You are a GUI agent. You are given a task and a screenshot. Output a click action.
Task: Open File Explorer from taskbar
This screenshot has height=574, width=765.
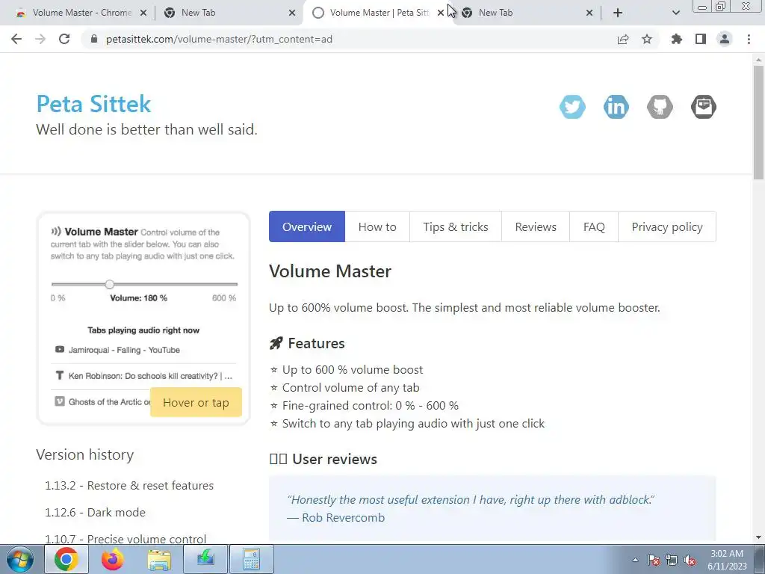(159, 559)
